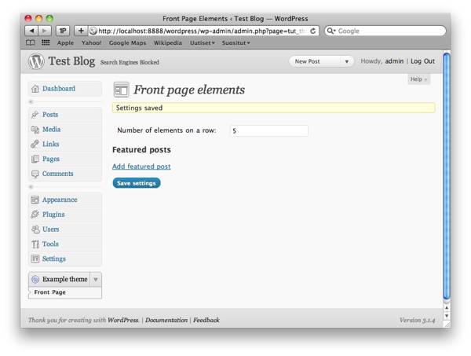Click the plus add bookmark button
Image resolution: width=471 pixels, height=356 pixels.
click(x=81, y=31)
